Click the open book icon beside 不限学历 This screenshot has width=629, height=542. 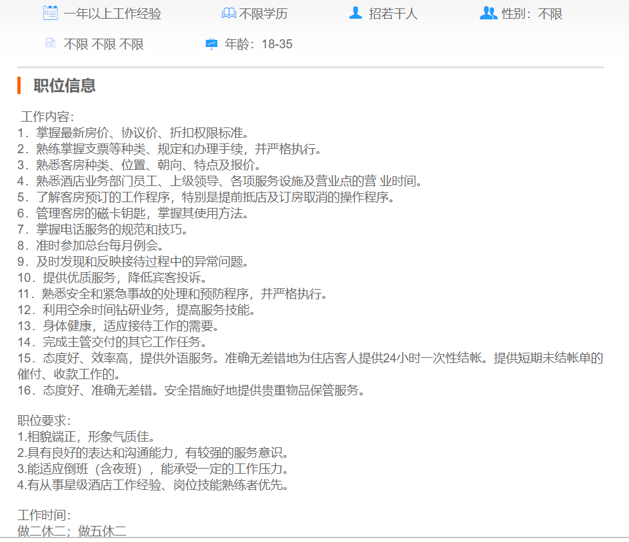click(x=228, y=13)
